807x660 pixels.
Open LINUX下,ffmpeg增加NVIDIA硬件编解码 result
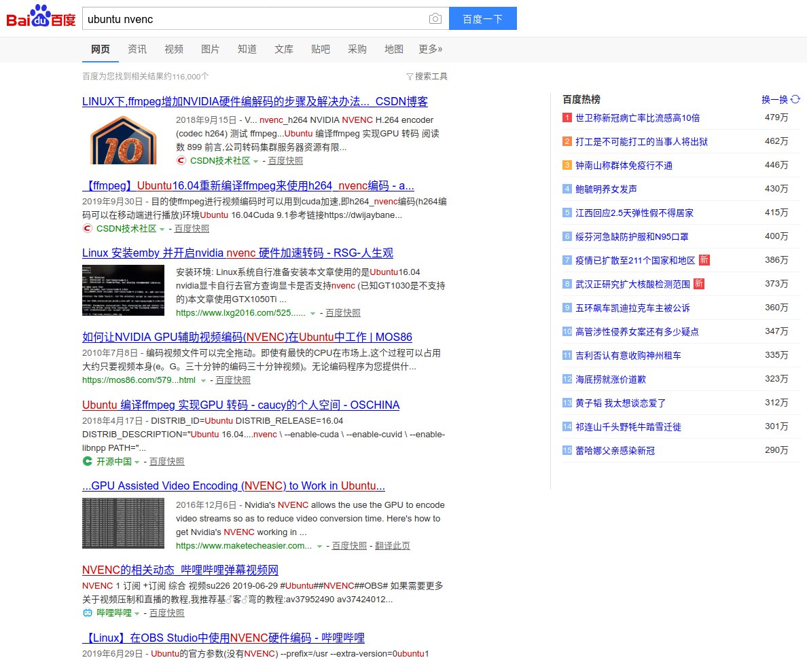click(255, 101)
